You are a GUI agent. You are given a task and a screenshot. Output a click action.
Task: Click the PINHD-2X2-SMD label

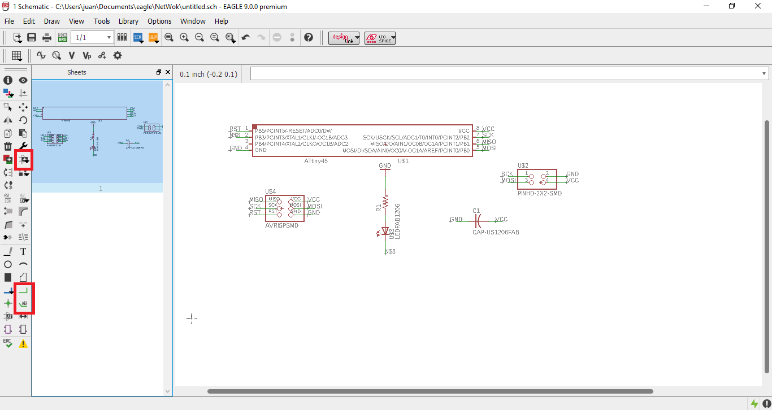tap(540, 193)
